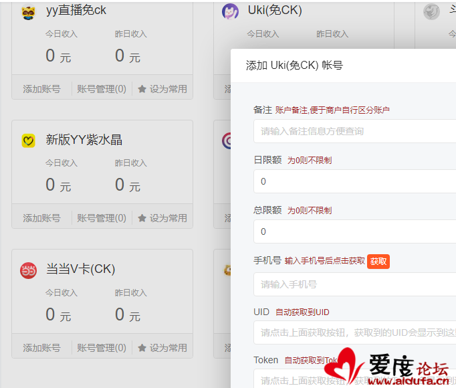Screen dimensions: 456x388
Task: Focus the 备注 remark input field
Action: tap(355, 131)
